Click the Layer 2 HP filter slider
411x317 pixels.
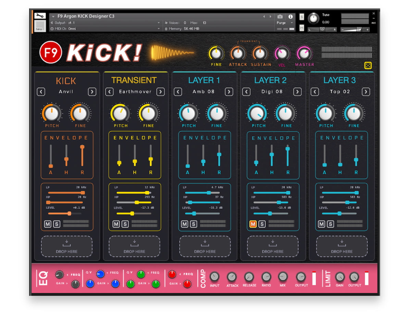pos(271,203)
